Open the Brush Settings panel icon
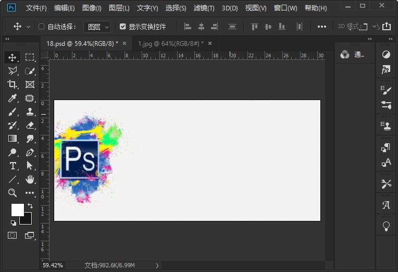 (386, 90)
